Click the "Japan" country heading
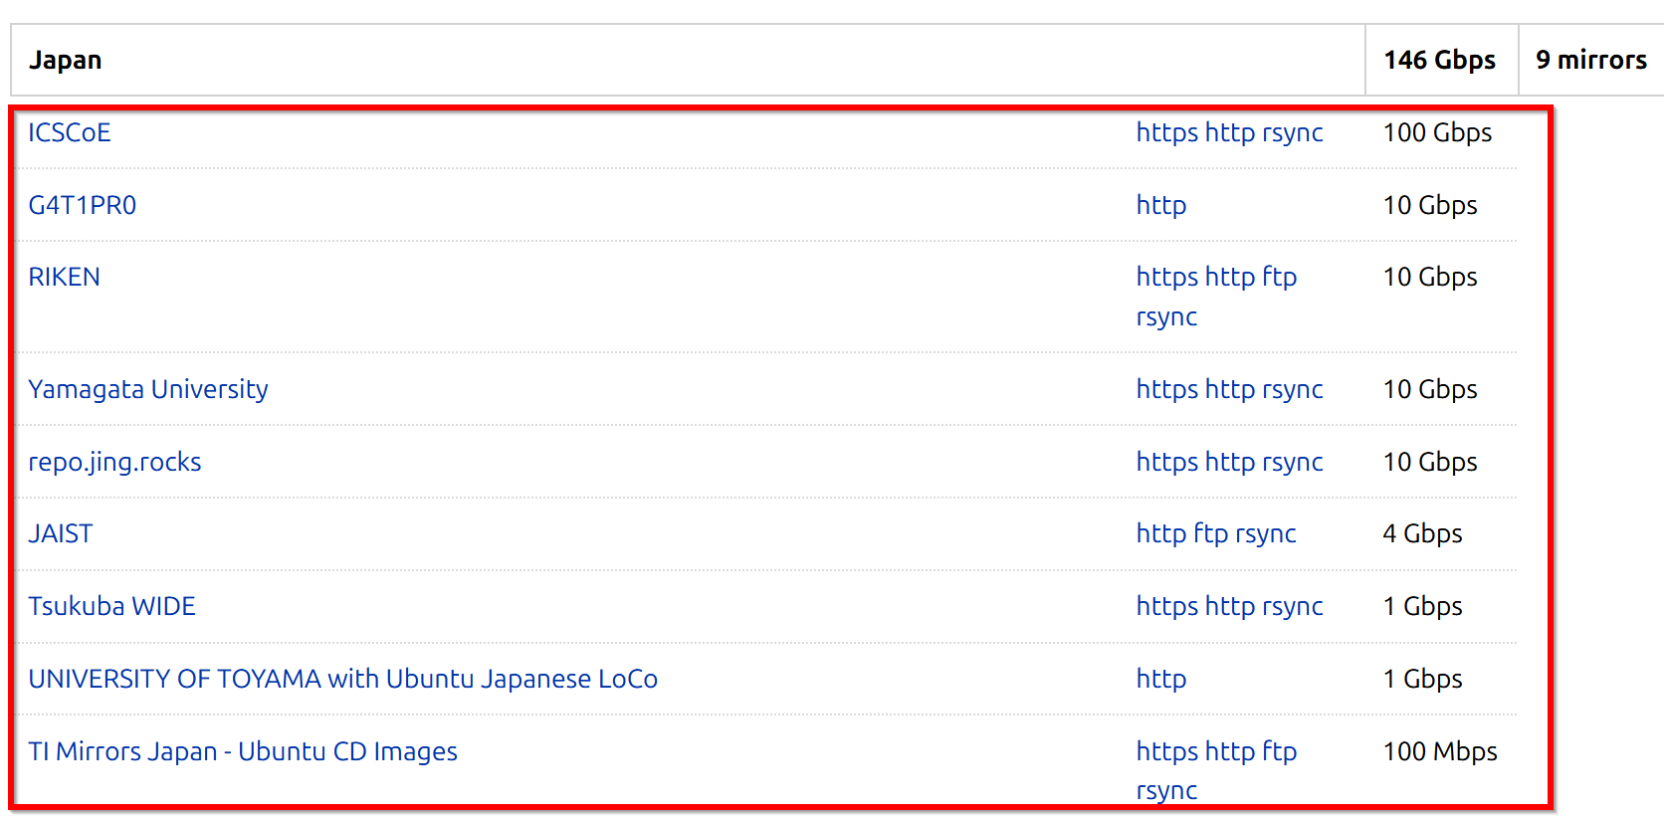Viewport: 1664px width, 818px height. (x=65, y=61)
